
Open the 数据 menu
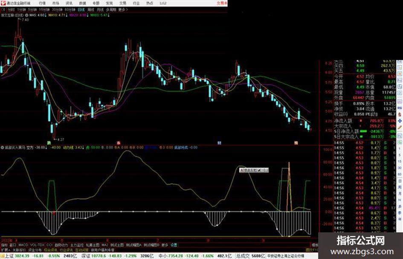pyautogui.click(x=82, y=3)
